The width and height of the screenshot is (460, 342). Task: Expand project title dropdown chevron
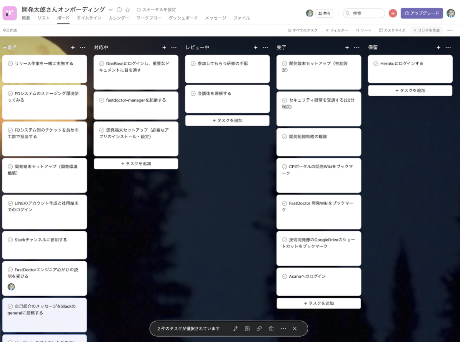coord(111,10)
